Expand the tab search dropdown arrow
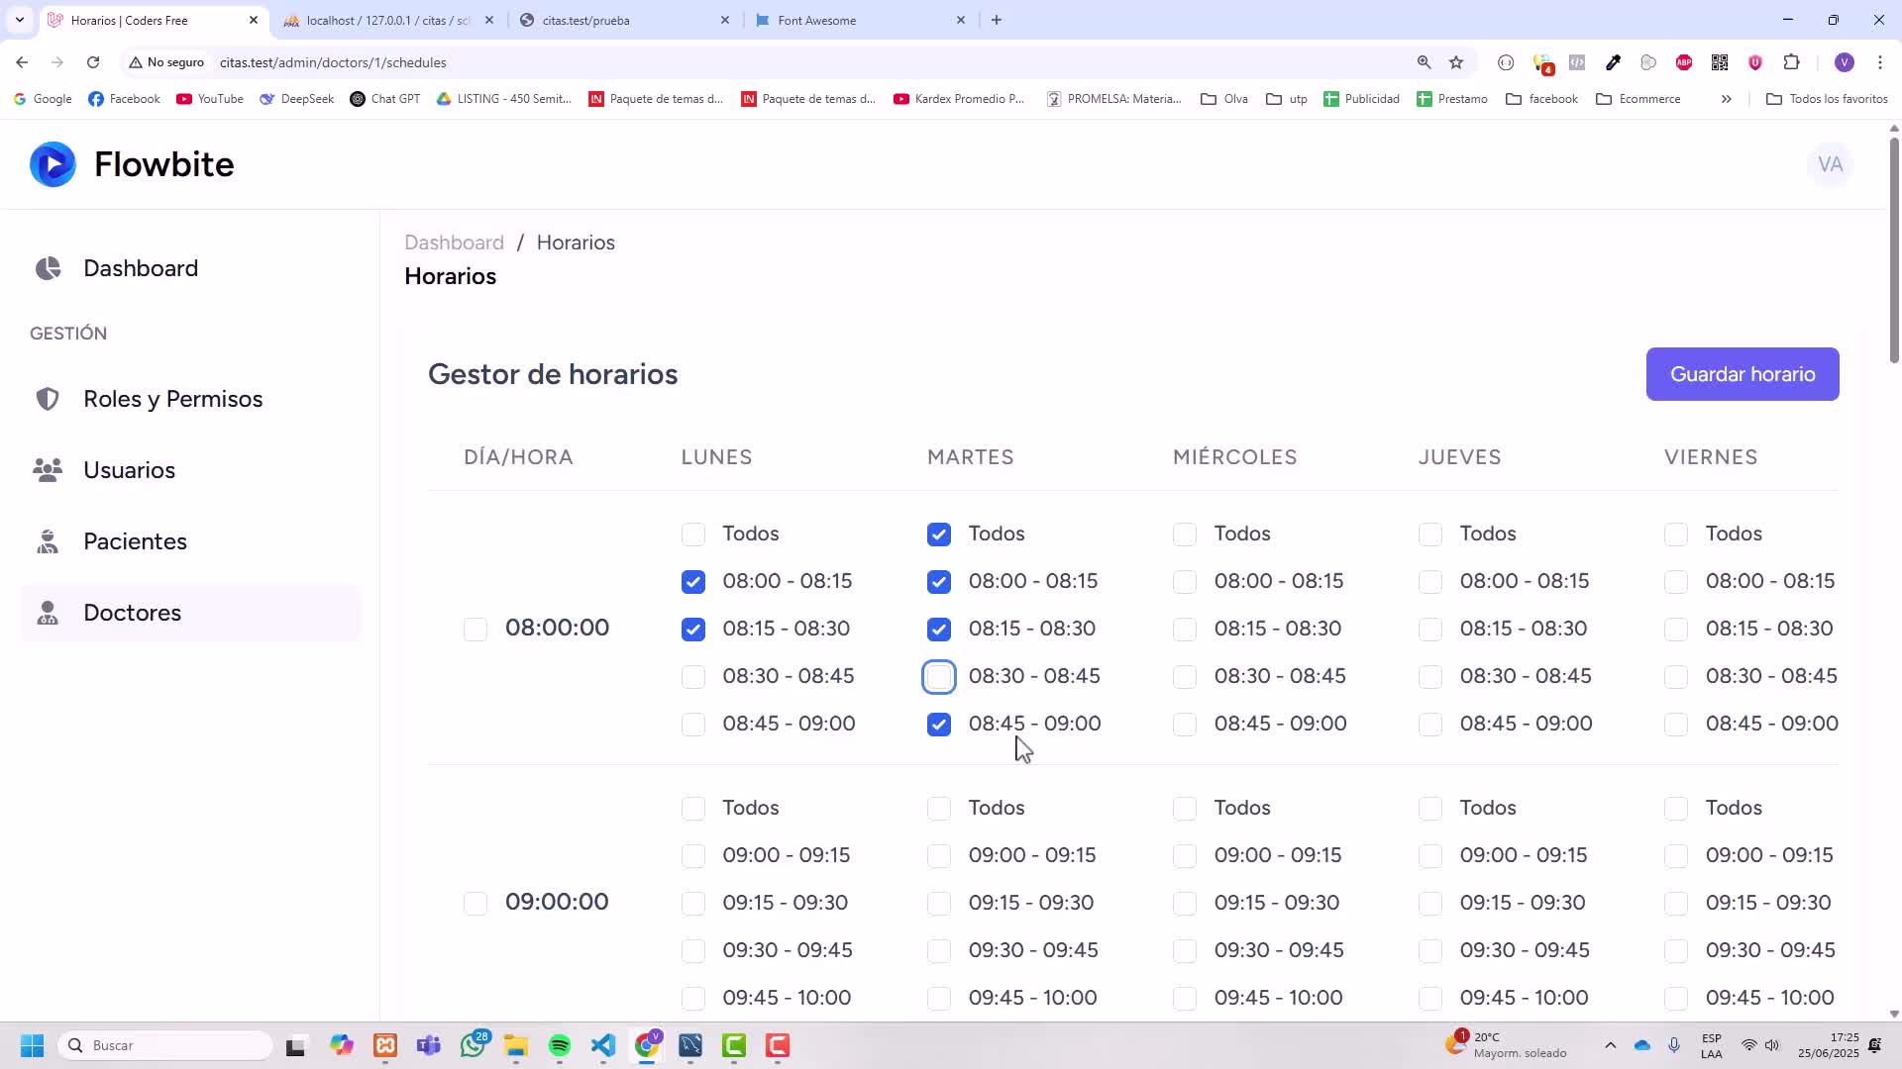This screenshot has height=1069, width=1902. 19,20
